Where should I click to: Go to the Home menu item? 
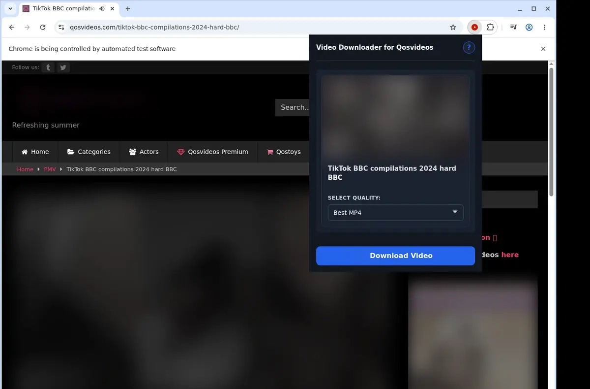click(35, 152)
